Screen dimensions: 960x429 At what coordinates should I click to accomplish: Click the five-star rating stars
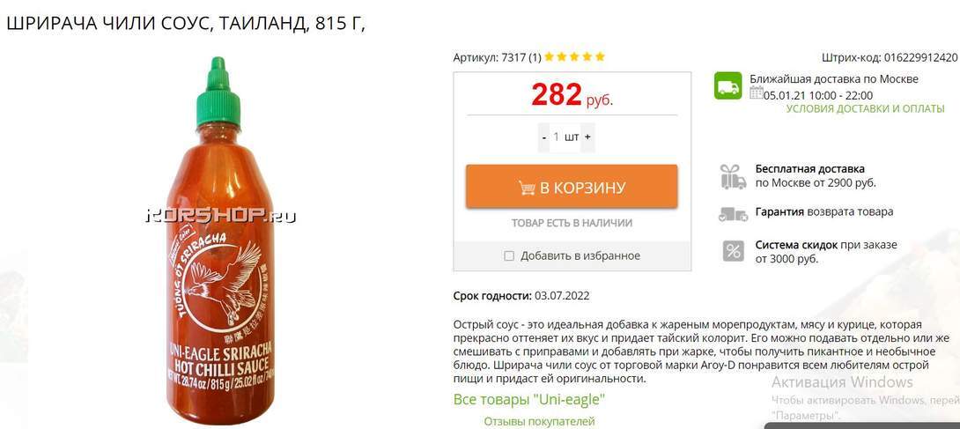pyautogui.click(x=574, y=57)
